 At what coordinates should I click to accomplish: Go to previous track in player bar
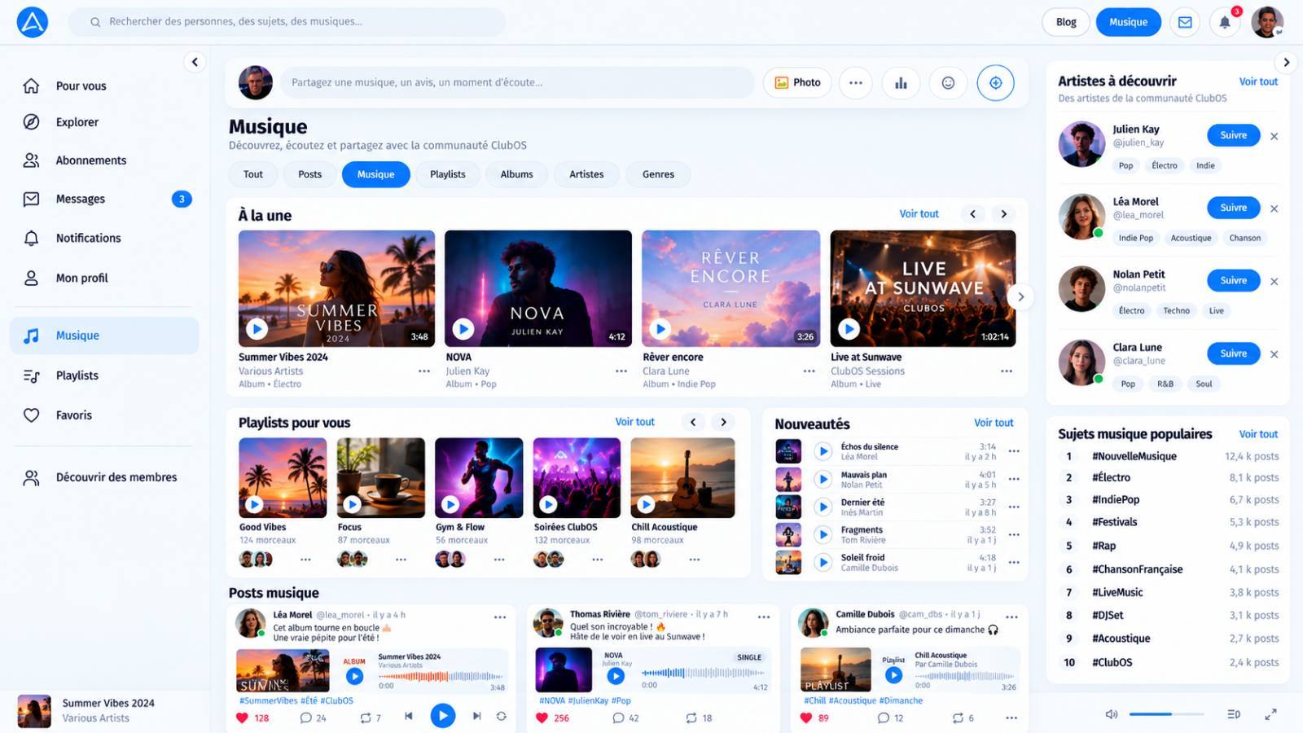click(409, 716)
